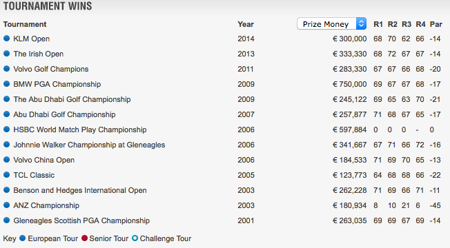Click the Prize Money dropdown's blue arrow stepper
The height and width of the screenshot is (248, 450).
tap(362, 24)
